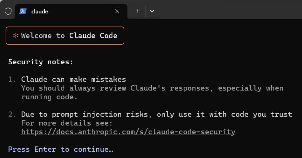Screen dimensions: 302x158
Task: Click the "Welcome to Claude Code" banner text
Action: 69,36
